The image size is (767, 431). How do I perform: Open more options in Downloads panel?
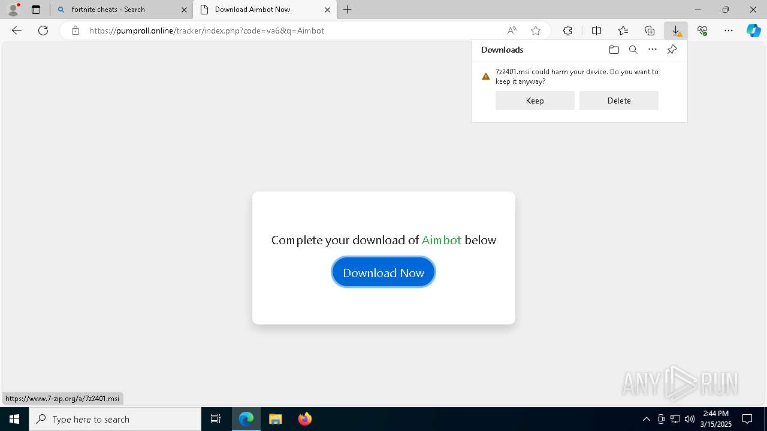(653, 50)
